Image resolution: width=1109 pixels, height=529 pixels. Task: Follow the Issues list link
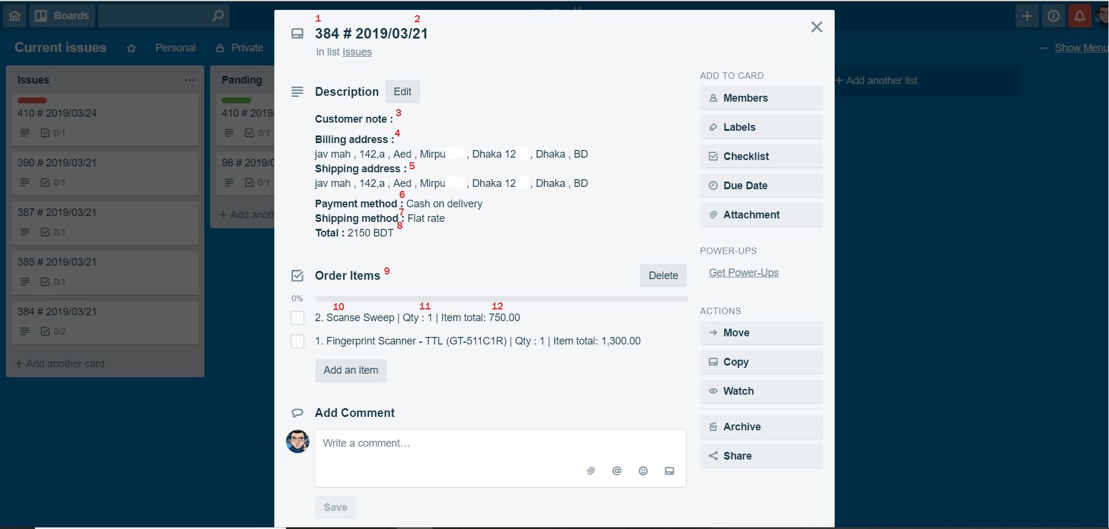point(357,52)
